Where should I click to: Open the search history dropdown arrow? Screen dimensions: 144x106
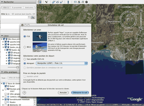[x=29, y=17]
